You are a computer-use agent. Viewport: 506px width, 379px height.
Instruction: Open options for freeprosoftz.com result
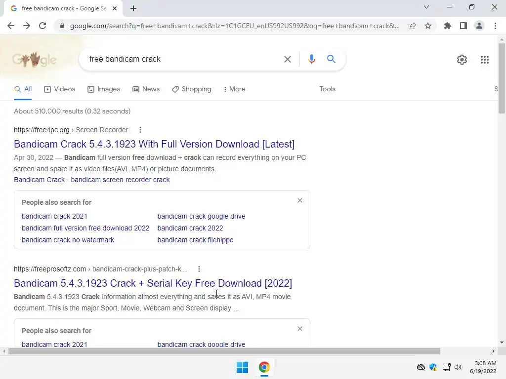199,269
